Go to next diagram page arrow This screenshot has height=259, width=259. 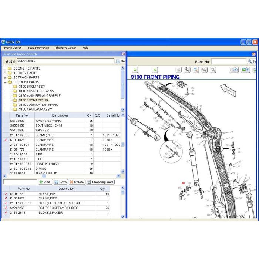(155, 70)
